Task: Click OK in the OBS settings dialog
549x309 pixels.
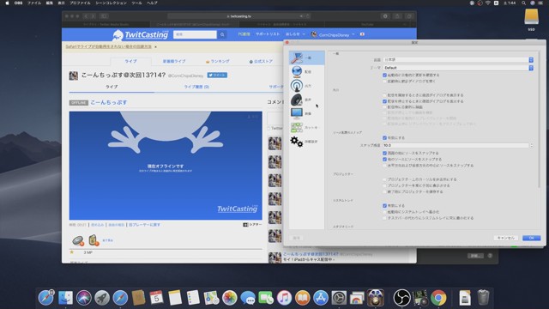Action: point(532,238)
